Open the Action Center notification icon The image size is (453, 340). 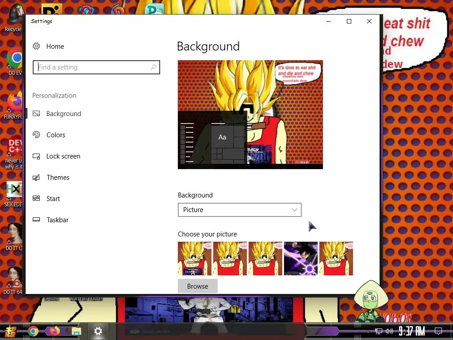tap(438, 331)
